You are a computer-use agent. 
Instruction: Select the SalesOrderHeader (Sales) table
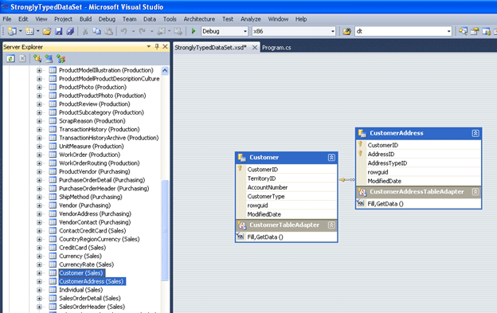point(92,307)
